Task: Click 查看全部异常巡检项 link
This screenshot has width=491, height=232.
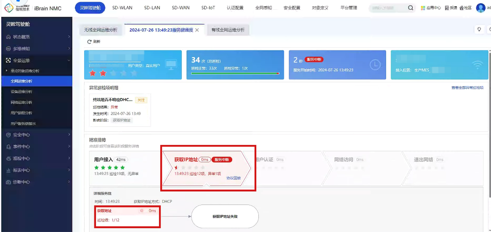Action: pos(467,88)
